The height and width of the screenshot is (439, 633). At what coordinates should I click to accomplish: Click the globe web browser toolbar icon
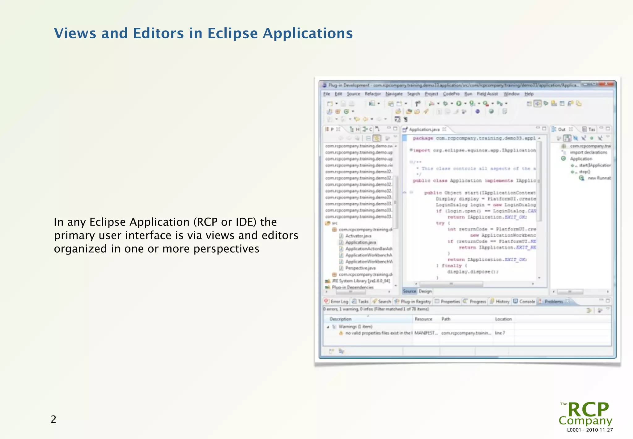(x=491, y=112)
